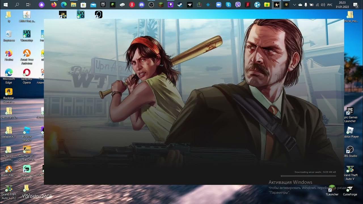Switch РУС input language indicator
This screenshot has height=204, width=363.
point(330,5)
